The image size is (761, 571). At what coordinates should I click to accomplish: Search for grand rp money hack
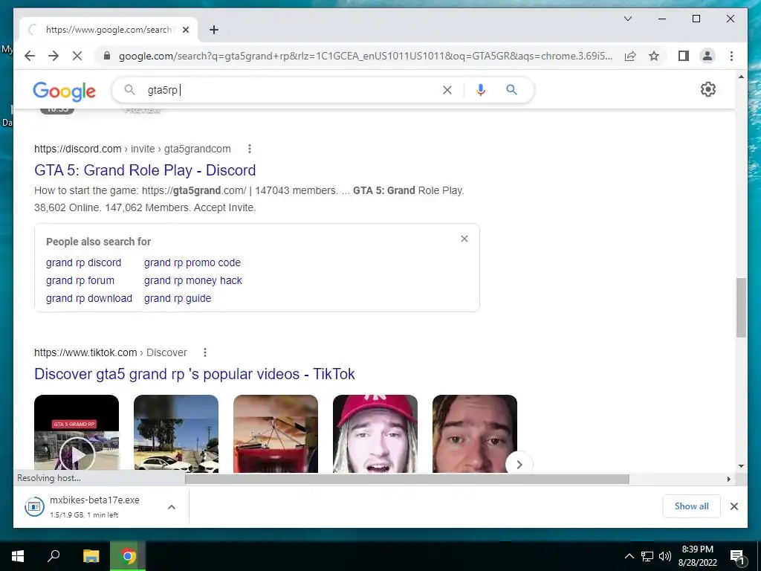192,280
